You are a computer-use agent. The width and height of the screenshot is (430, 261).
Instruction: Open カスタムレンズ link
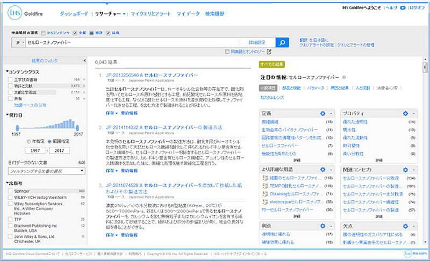tap(272, 97)
